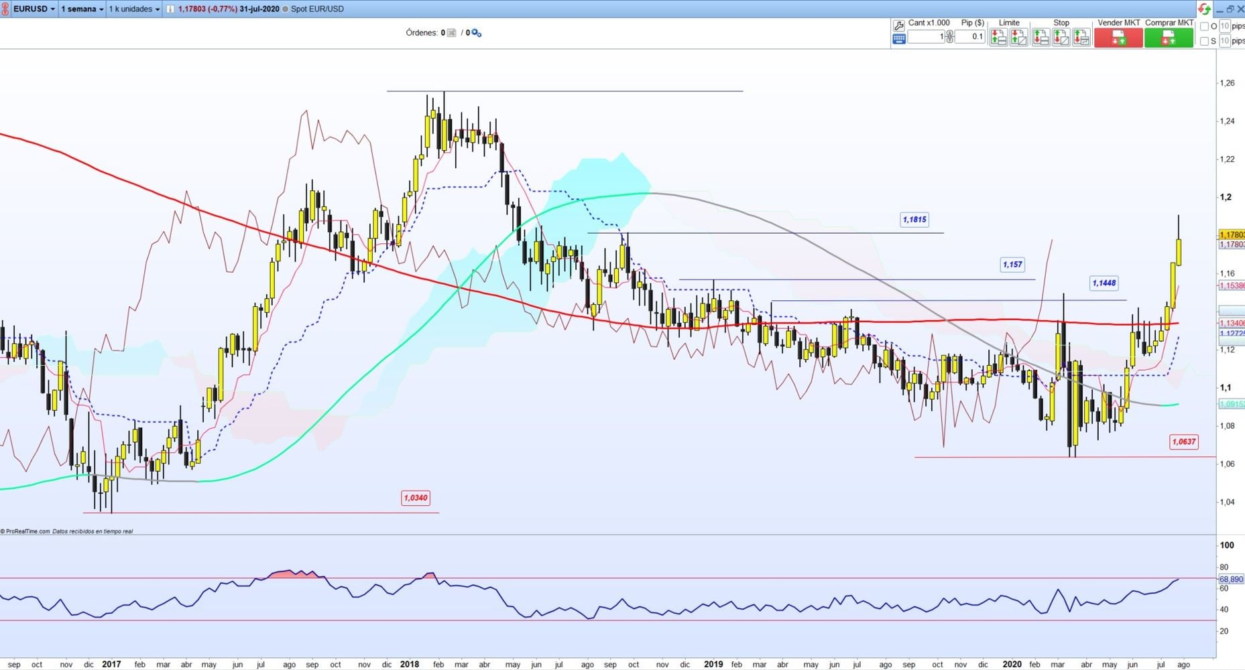Enable the S pips checkbox
Viewport: 1245px width, 670px height.
[1204, 42]
